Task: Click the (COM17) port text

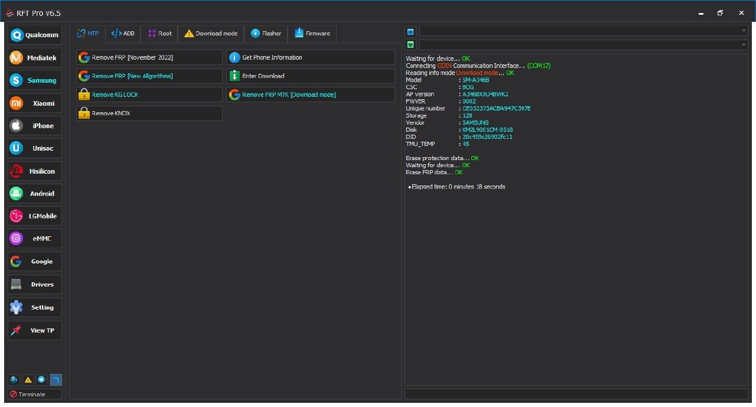Action: [x=539, y=66]
